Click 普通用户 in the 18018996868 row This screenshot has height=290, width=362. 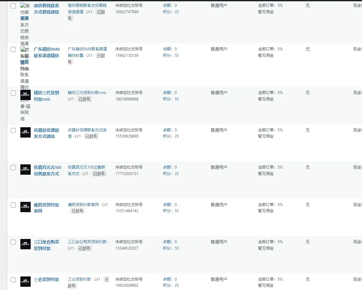219,93
